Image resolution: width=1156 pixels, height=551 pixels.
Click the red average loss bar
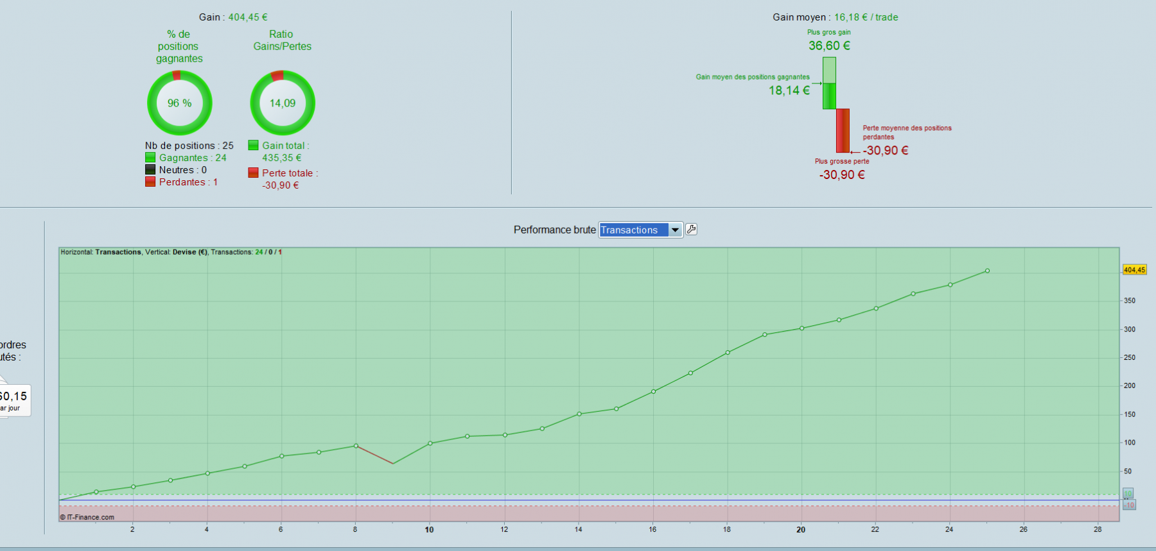point(843,130)
